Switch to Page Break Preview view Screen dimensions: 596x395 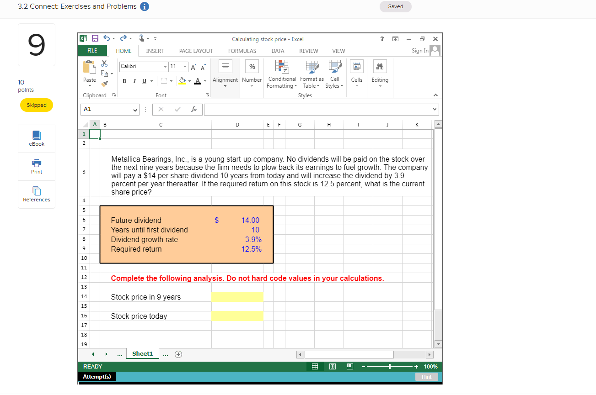click(349, 367)
